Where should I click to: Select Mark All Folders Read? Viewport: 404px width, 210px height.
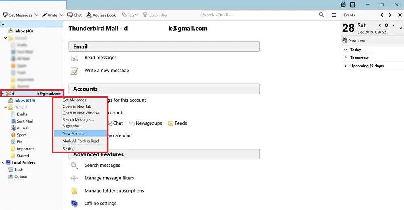click(x=80, y=141)
